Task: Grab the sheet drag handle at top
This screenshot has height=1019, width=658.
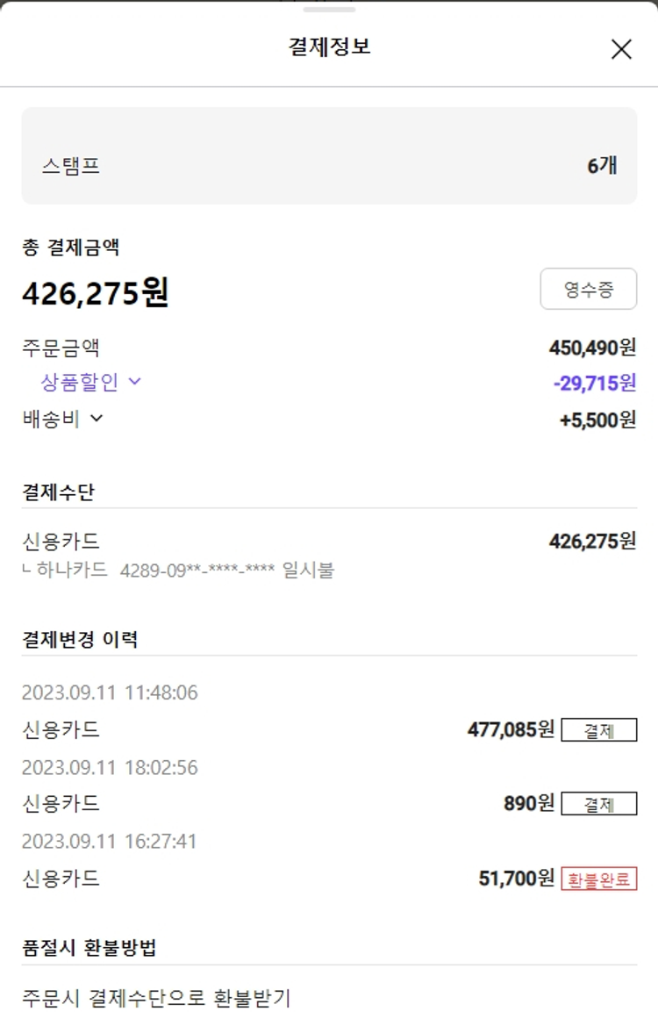Action: click(329, 10)
